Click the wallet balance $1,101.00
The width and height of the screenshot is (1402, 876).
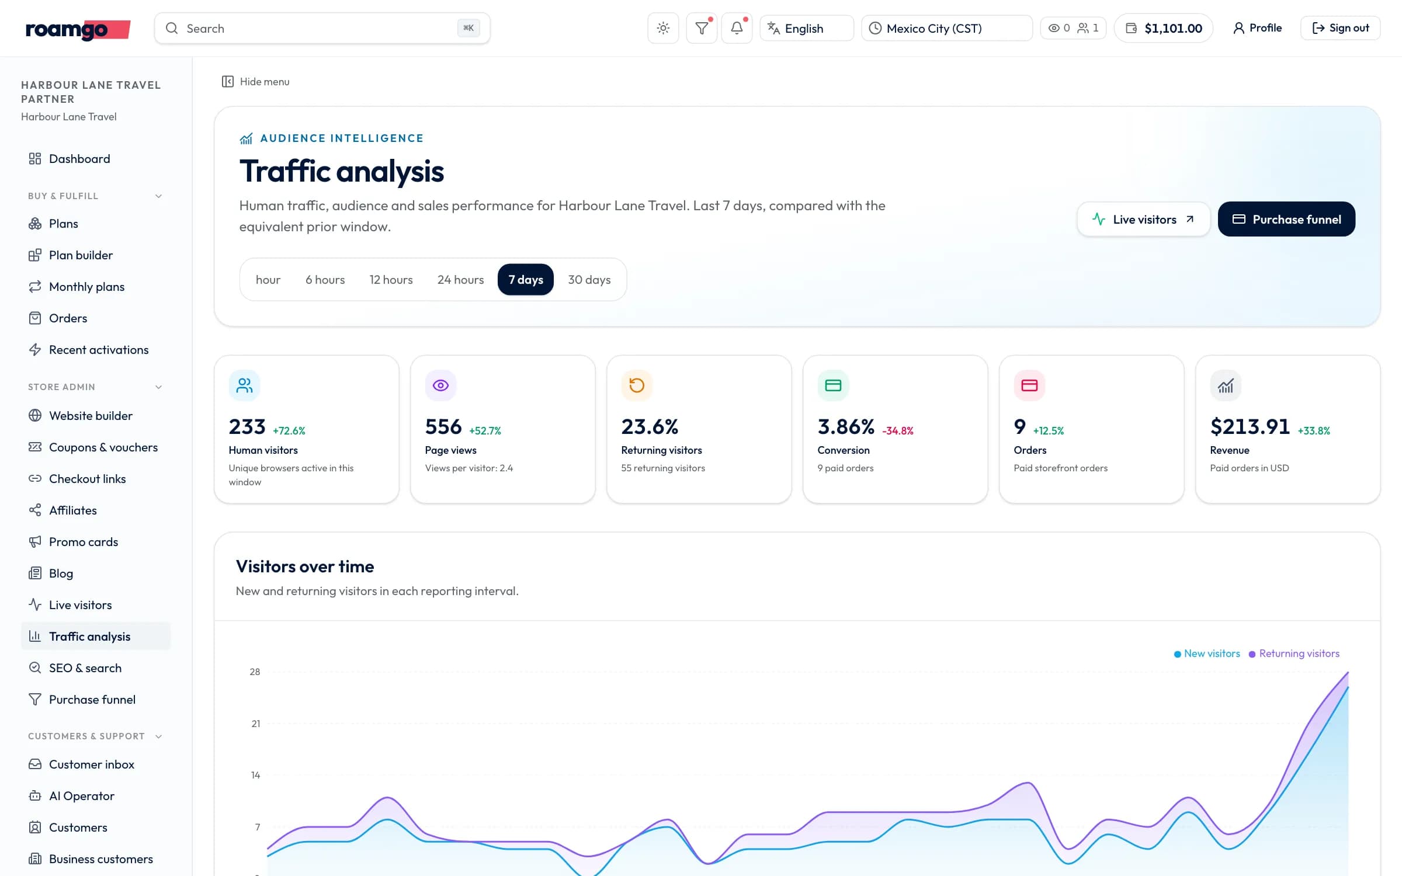point(1164,28)
